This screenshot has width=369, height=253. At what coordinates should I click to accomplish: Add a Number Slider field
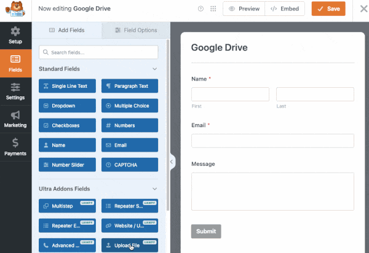point(67,165)
